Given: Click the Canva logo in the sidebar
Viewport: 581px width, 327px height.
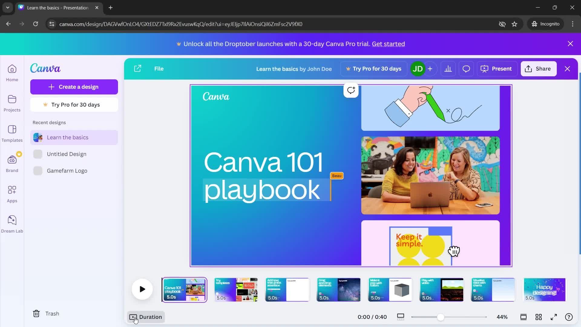Looking at the screenshot, I should (45, 68).
